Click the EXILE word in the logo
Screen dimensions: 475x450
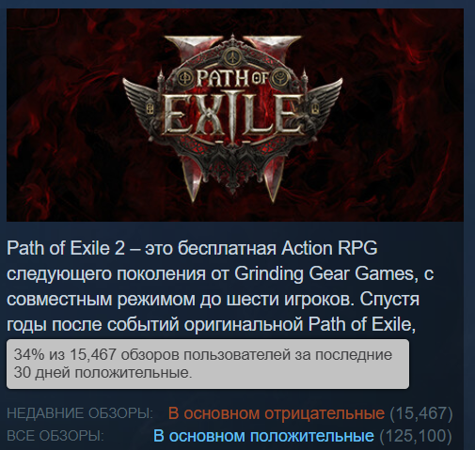232,116
